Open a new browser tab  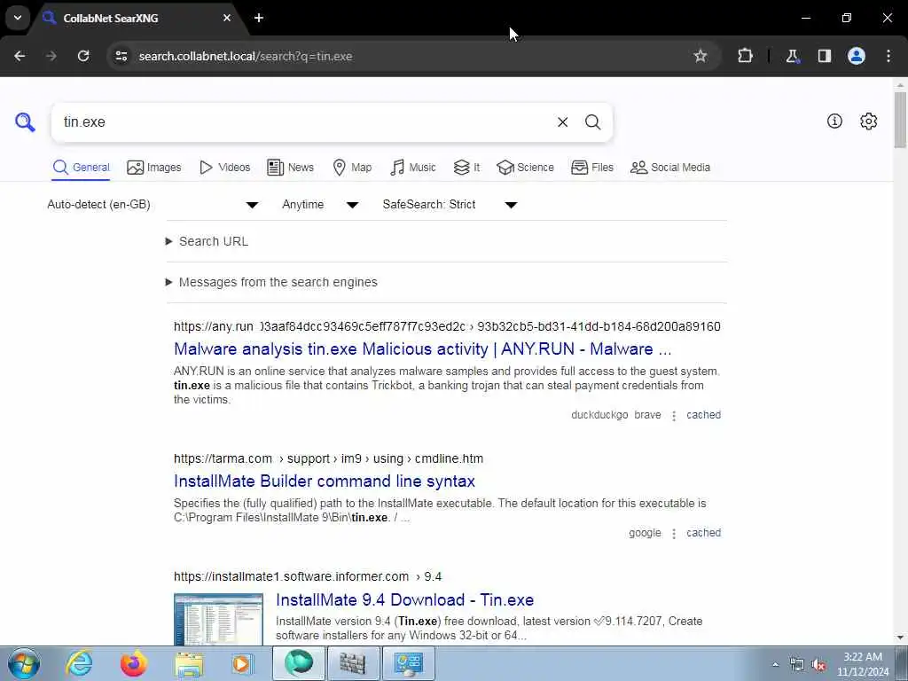pyautogui.click(x=259, y=18)
